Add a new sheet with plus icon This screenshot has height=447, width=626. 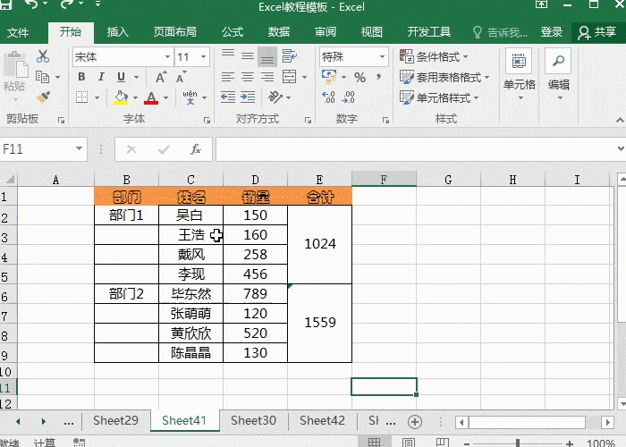coord(414,421)
